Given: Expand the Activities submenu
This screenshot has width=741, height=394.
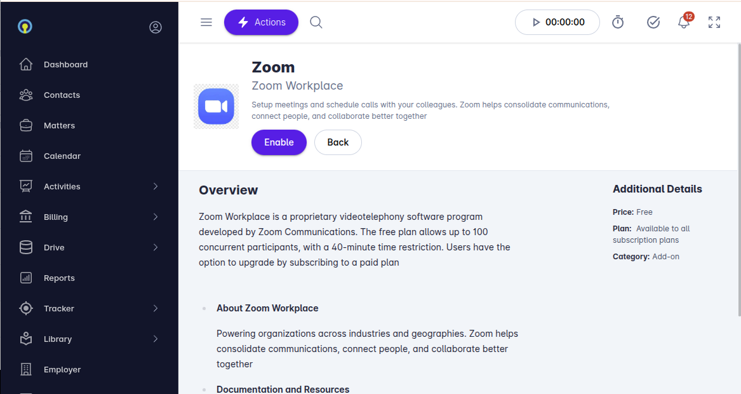Looking at the screenshot, I should pos(156,186).
